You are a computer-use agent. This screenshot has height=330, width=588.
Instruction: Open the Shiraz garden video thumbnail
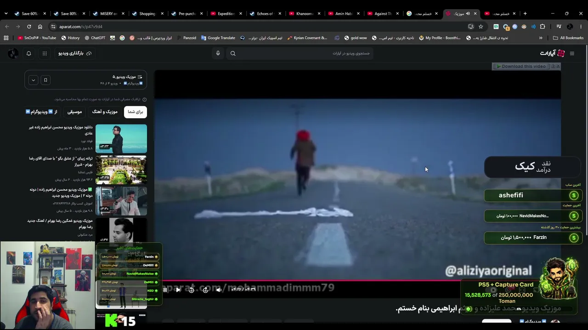coord(121,170)
